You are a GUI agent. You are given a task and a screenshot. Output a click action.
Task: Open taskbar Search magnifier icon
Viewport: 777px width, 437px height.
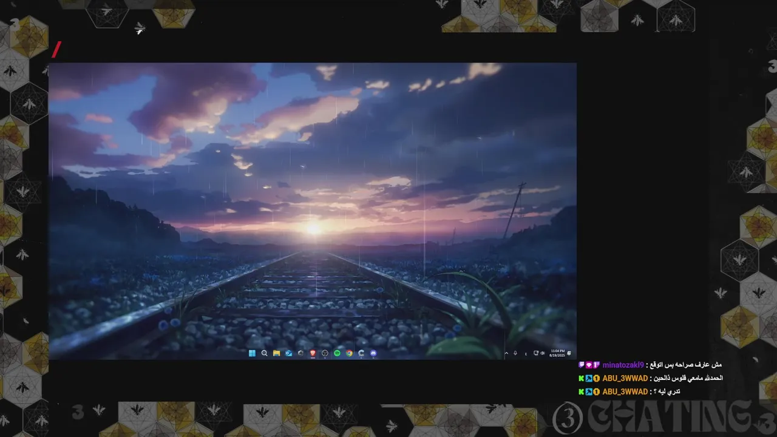coord(265,353)
